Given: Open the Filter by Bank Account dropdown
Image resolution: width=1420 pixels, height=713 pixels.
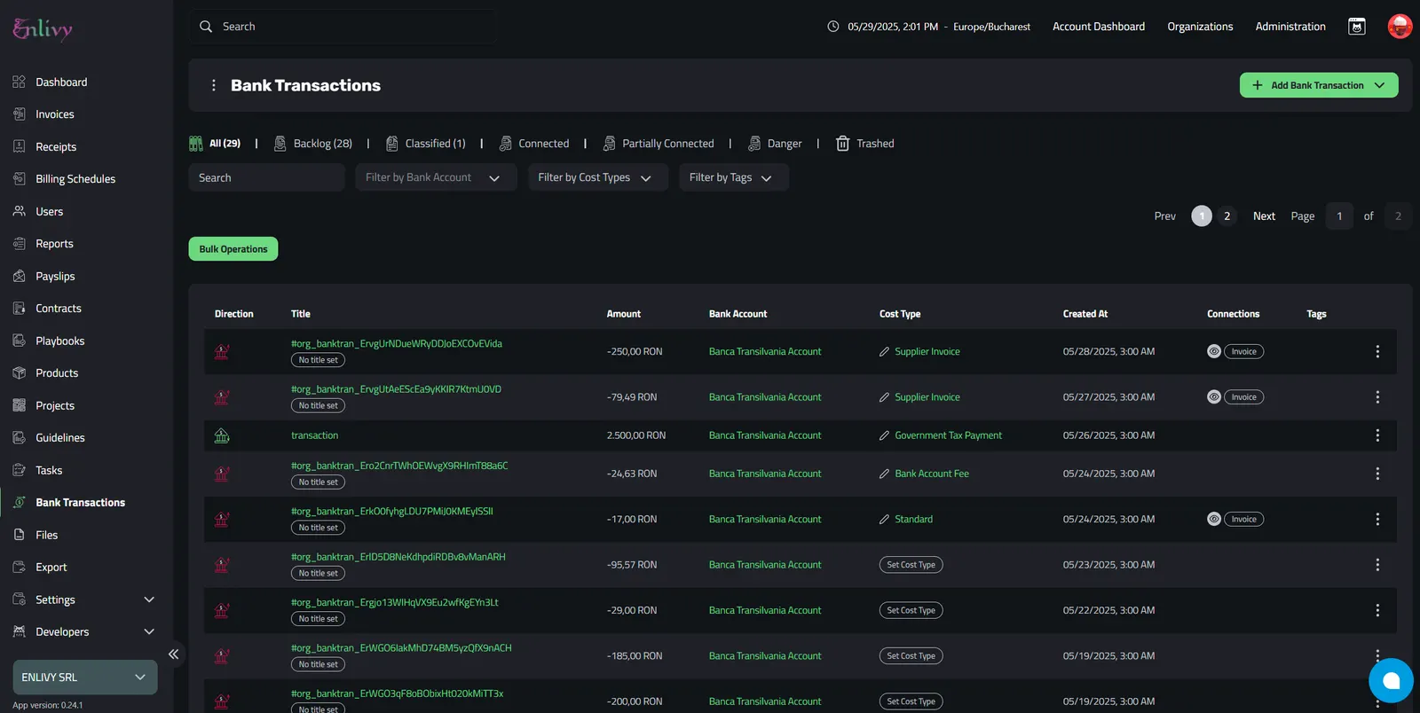Looking at the screenshot, I should [x=436, y=177].
